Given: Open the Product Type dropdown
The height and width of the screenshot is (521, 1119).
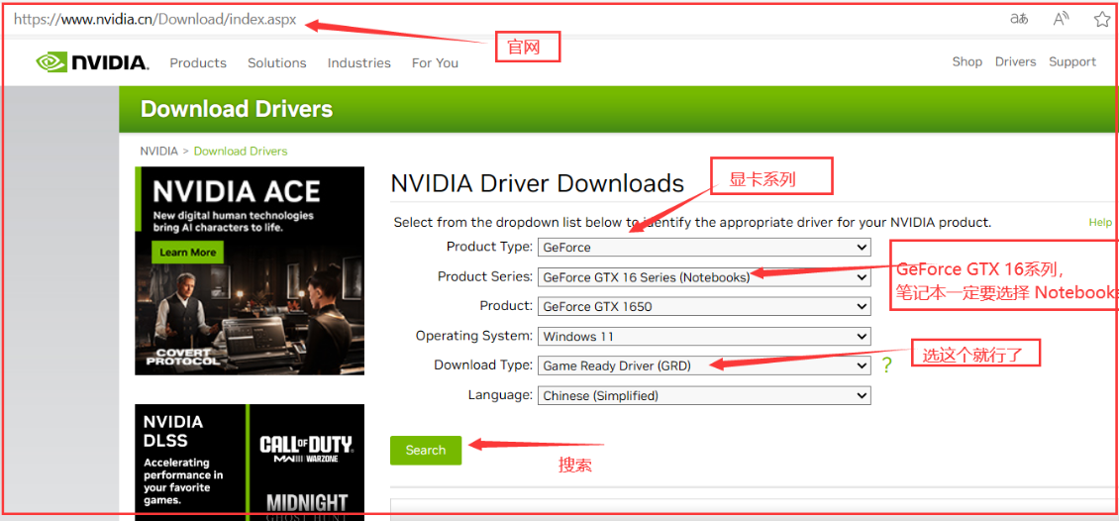Looking at the screenshot, I should (704, 248).
